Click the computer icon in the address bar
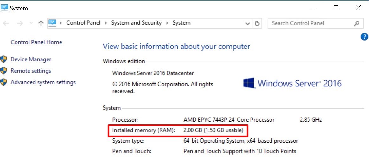 52,23
